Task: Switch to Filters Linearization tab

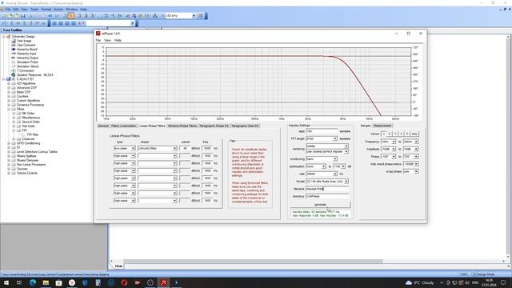Action: pos(123,126)
